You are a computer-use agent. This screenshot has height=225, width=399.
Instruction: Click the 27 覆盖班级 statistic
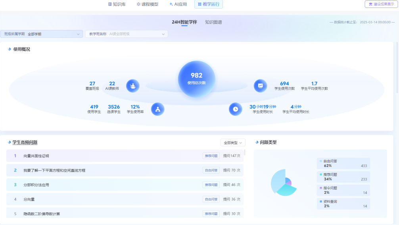(92, 86)
